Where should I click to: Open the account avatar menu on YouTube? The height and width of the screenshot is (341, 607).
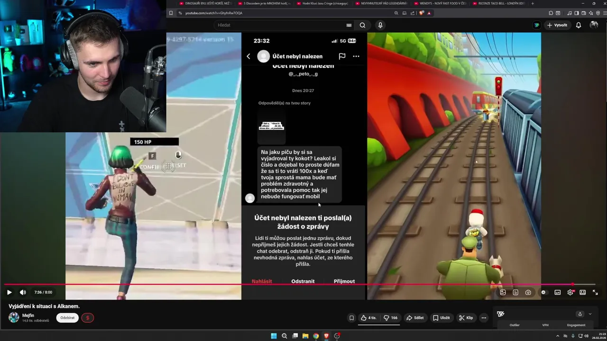pyautogui.click(x=594, y=25)
